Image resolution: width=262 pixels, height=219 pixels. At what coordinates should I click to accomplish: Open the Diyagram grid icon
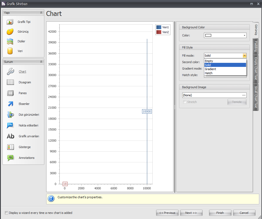10,82
